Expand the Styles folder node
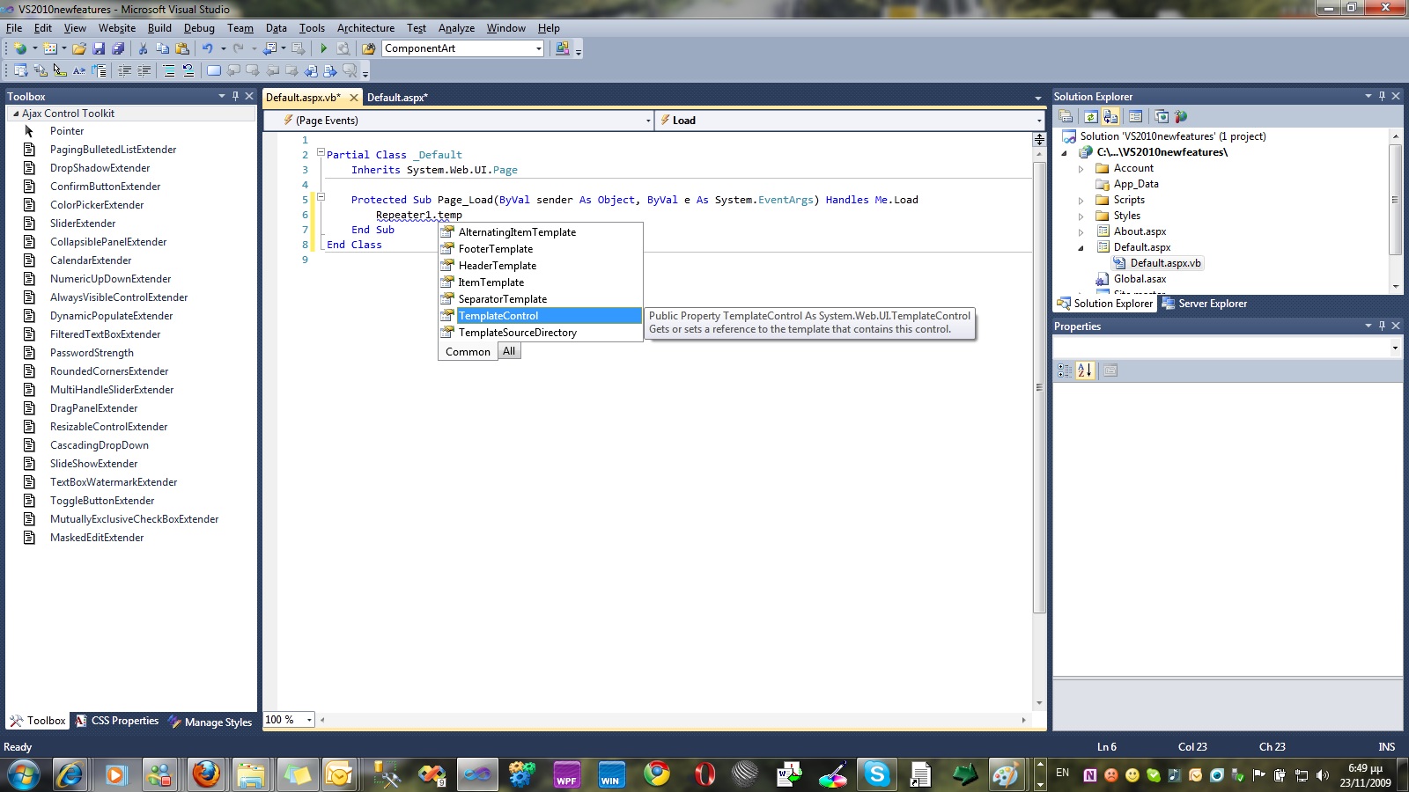Viewport: 1409px width, 792px height. [1081, 216]
